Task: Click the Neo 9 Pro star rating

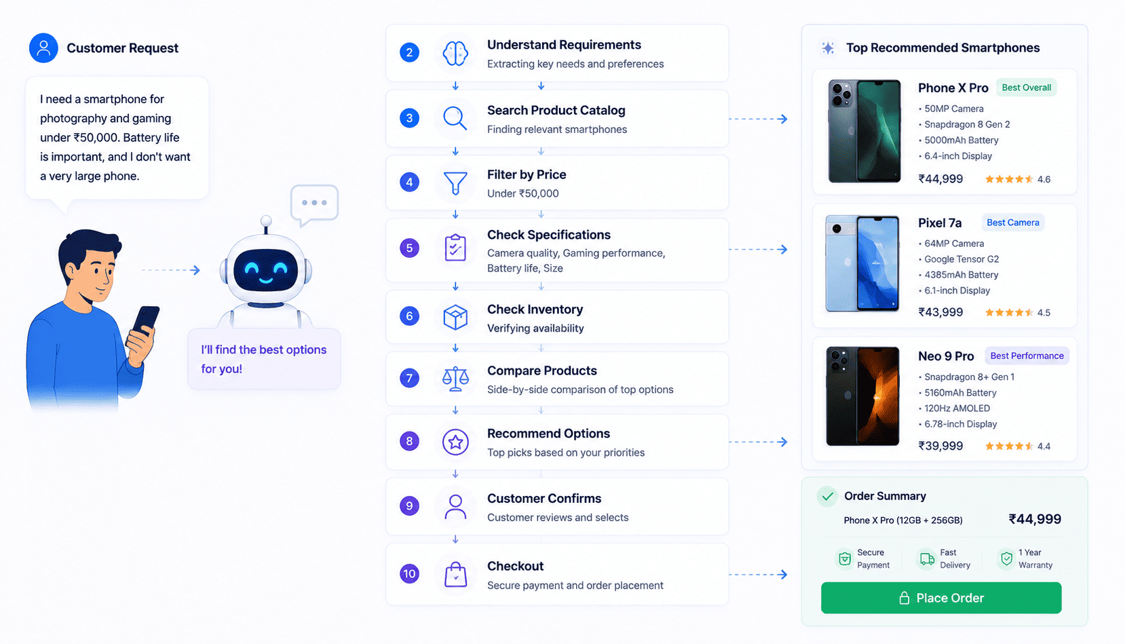Action: 1009,446
